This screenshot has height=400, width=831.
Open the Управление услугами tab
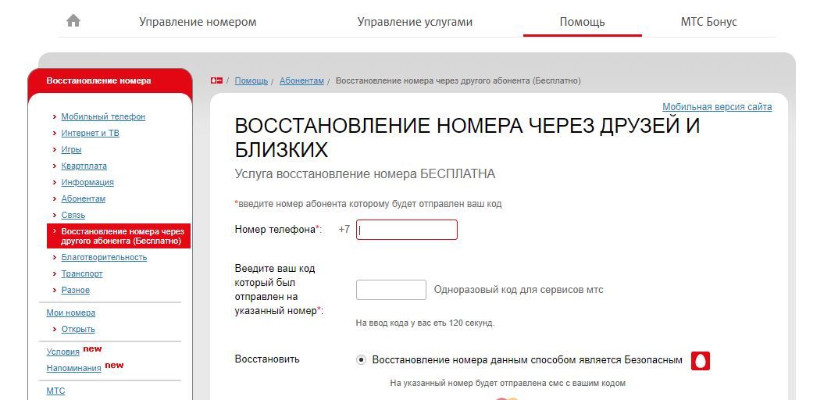(x=415, y=22)
